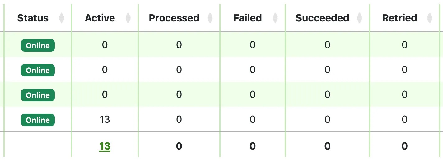Click Online badge in row with 13 active
443x161 pixels.
(x=38, y=120)
